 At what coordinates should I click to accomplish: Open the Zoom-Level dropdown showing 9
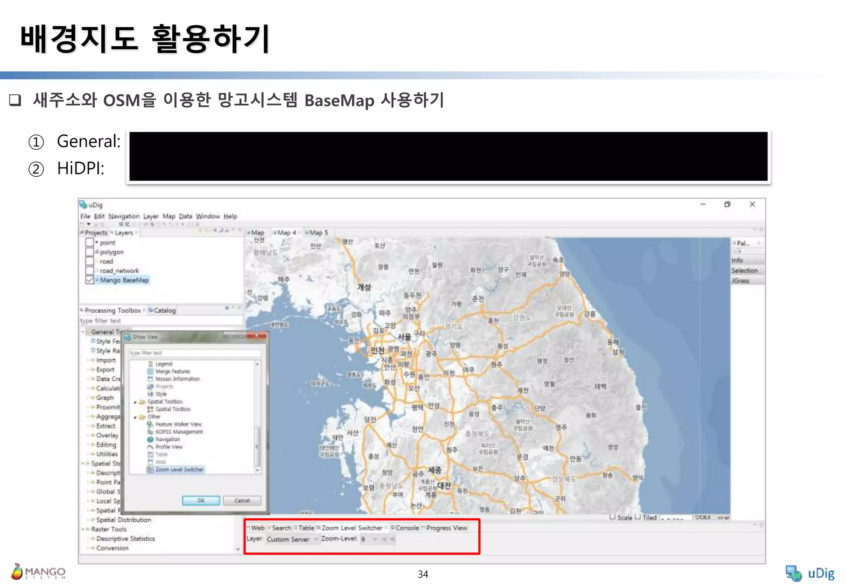click(369, 539)
